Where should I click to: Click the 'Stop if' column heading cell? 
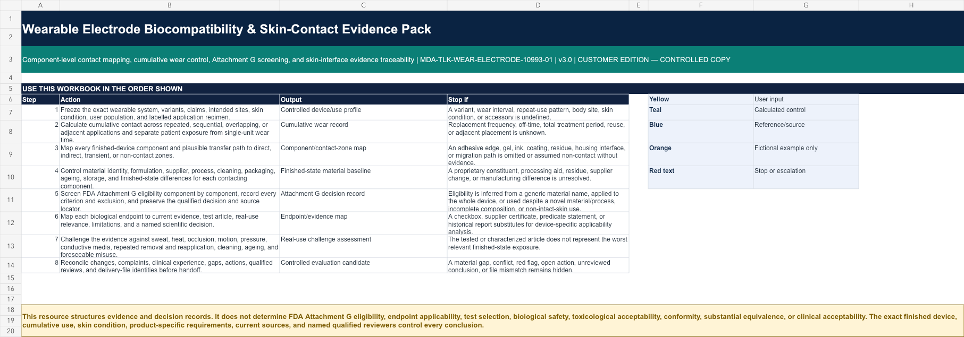click(x=538, y=99)
